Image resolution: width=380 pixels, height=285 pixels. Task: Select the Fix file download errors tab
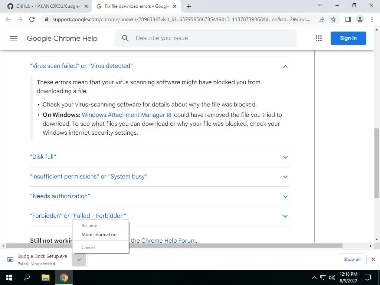point(137,7)
